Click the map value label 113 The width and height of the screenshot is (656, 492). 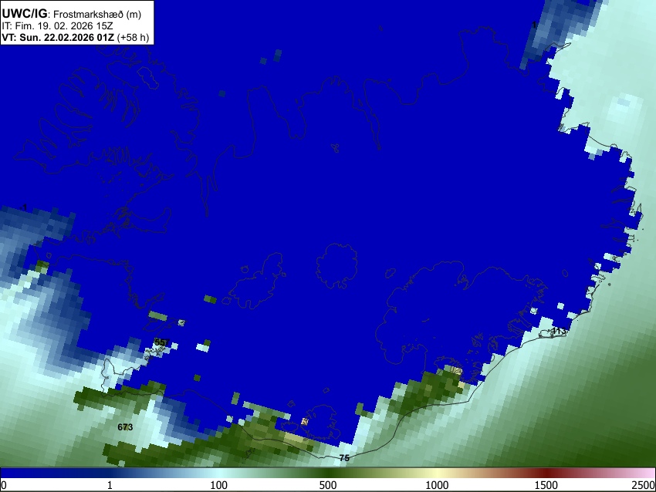[559, 331]
